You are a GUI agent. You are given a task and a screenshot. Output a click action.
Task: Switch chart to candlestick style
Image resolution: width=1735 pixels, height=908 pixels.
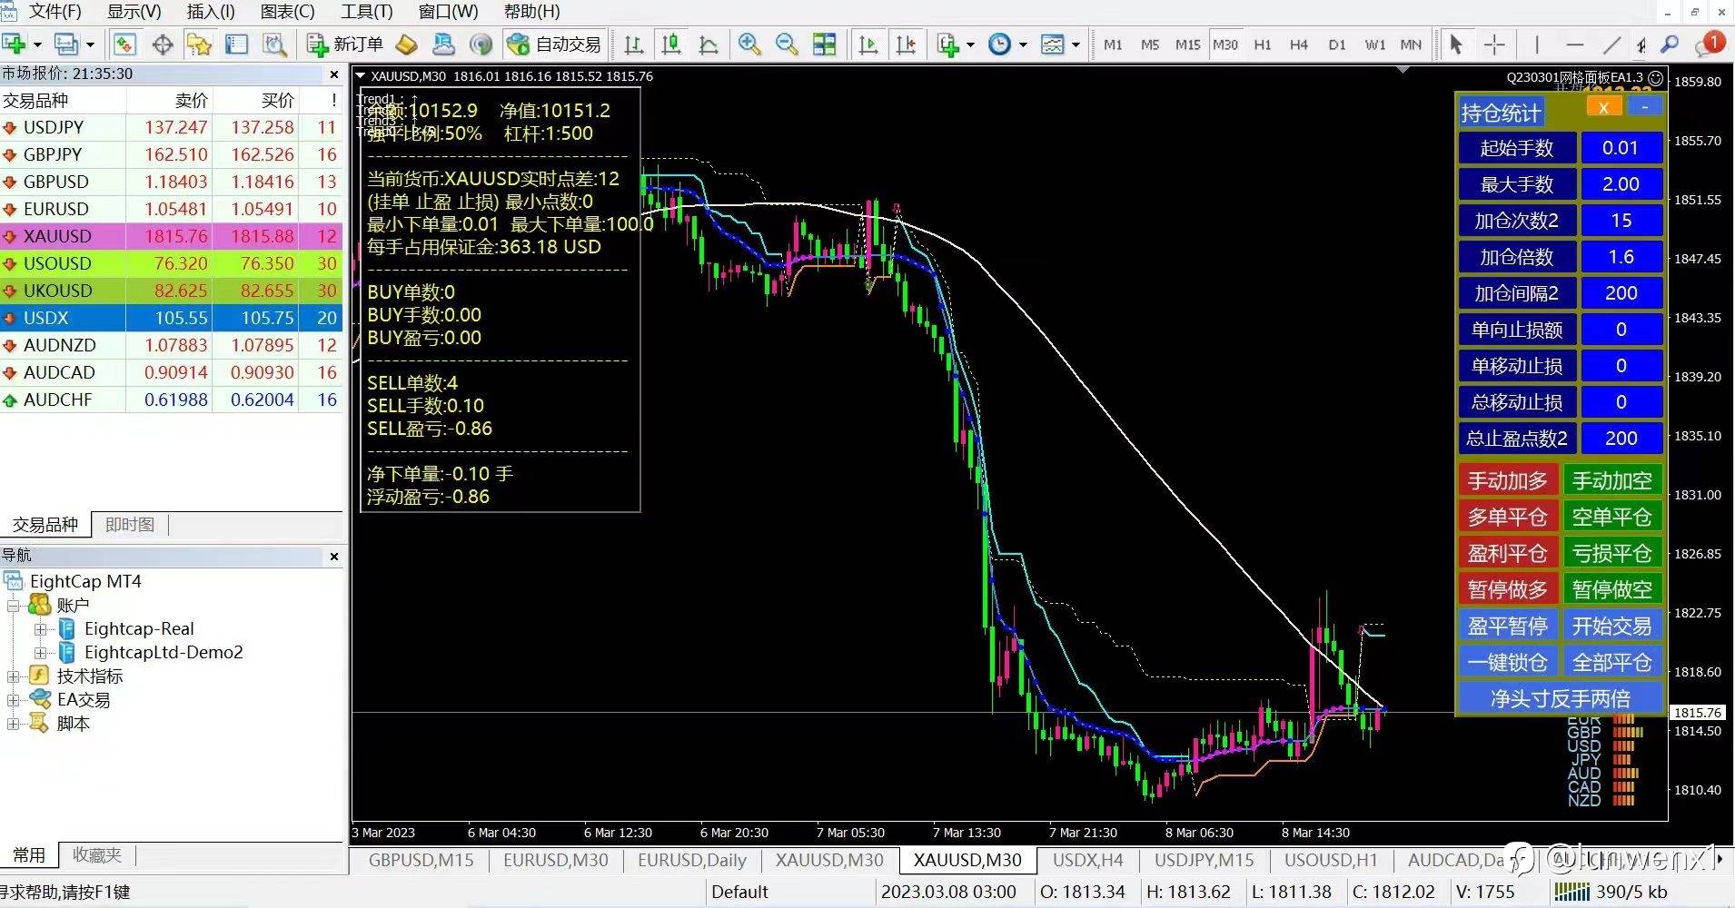coord(671,44)
